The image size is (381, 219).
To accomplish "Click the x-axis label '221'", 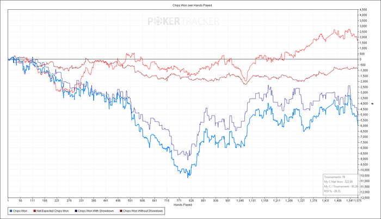I will [x=57, y=200].
